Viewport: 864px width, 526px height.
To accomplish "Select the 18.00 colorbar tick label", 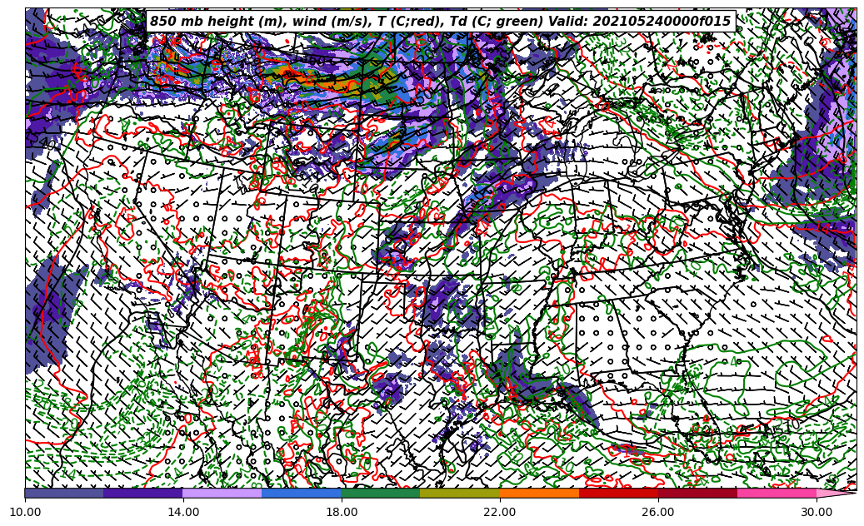I will click(x=342, y=513).
